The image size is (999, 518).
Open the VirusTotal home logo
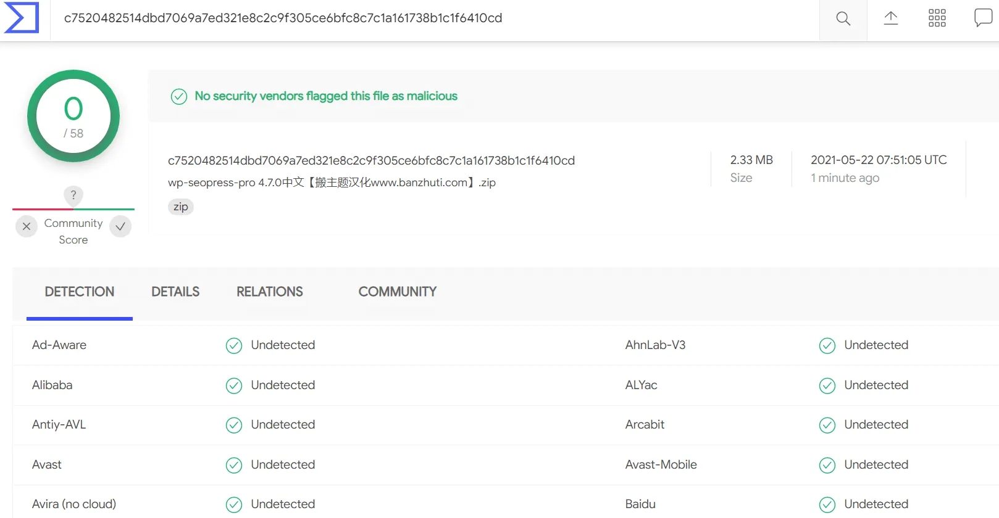[x=22, y=17]
